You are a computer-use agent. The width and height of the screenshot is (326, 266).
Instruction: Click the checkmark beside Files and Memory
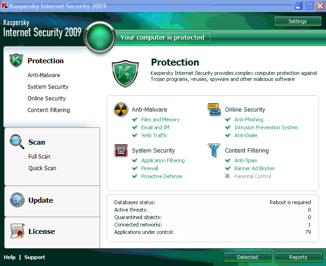pyautogui.click(x=135, y=120)
